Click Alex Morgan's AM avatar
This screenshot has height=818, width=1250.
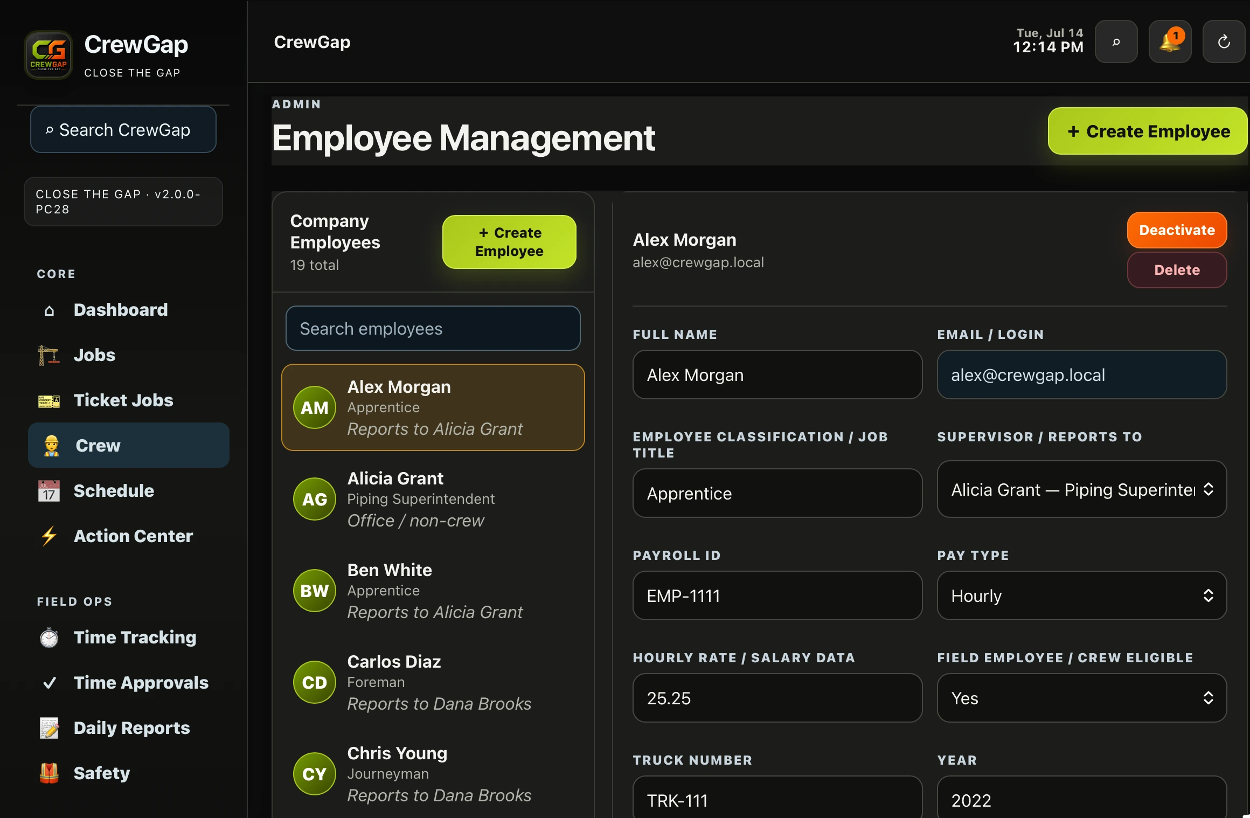[315, 408]
